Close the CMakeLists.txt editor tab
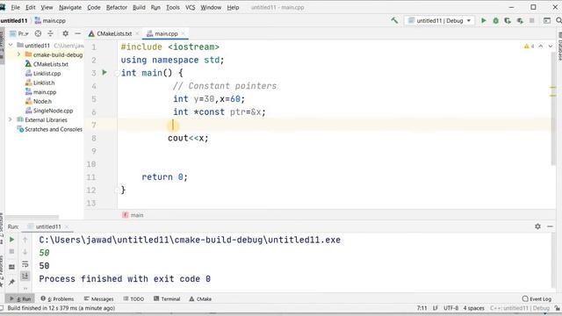 coord(137,33)
